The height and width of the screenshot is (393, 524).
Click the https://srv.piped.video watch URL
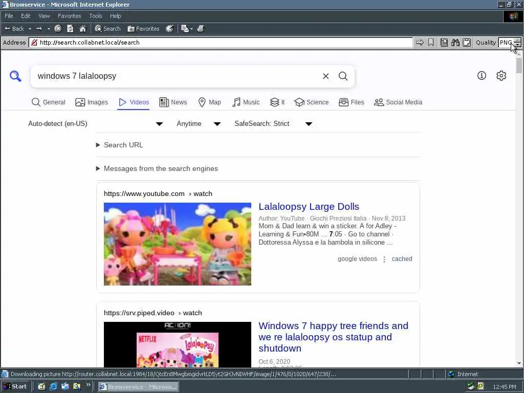click(152, 313)
